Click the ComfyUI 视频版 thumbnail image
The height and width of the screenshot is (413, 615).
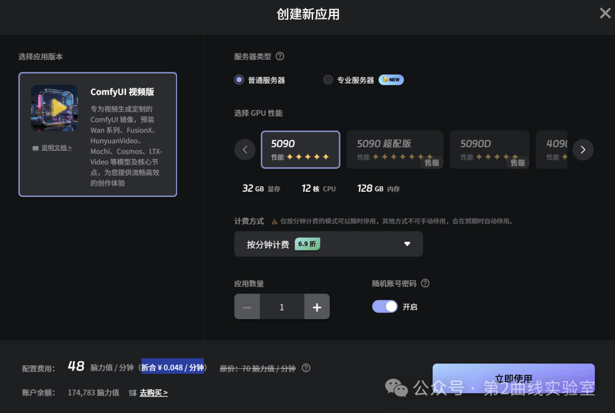55,108
